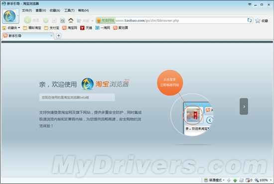
Task: Click the next slide arrow button
Action: [244, 106]
